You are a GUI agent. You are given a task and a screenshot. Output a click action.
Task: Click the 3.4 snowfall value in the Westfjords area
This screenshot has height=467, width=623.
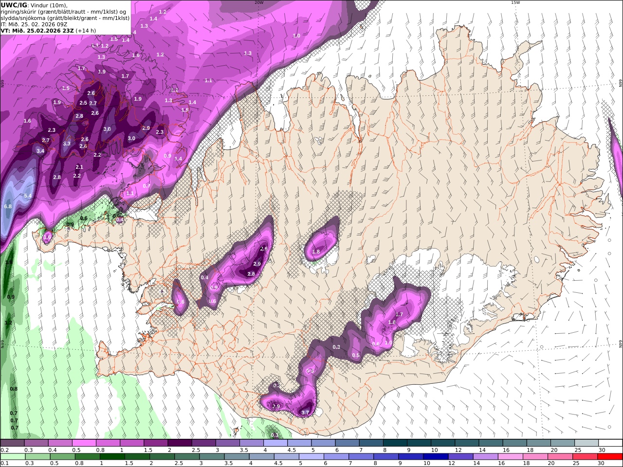[x=40, y=151]
